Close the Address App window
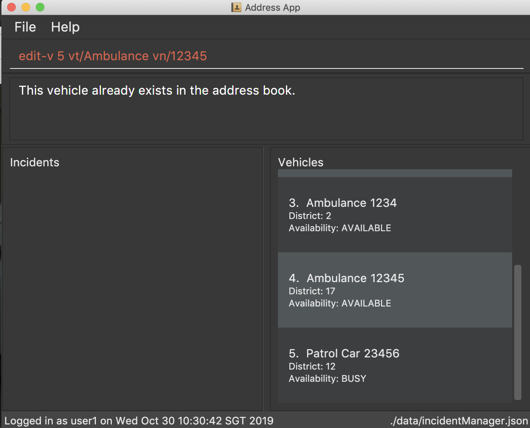Viewport: 530px width, 428px height. point(11,7)
